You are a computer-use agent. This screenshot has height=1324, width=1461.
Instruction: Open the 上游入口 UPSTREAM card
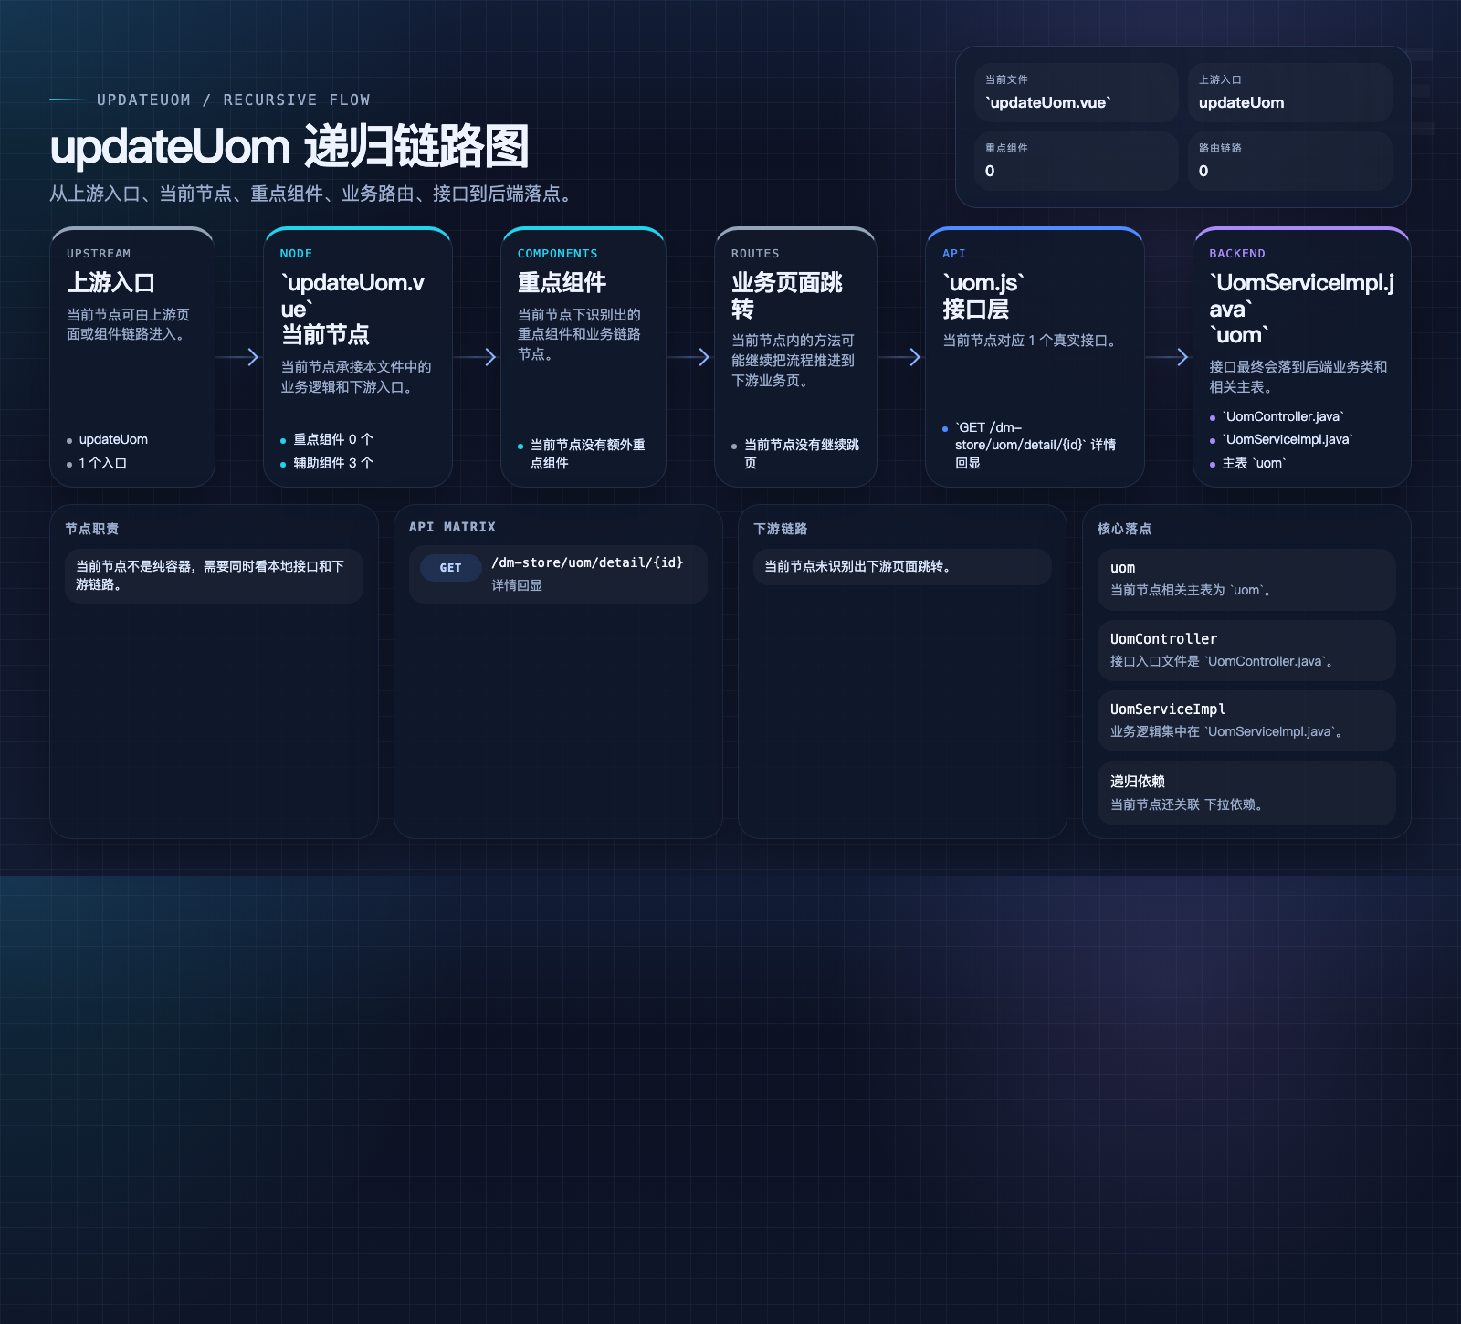point(132,357)
